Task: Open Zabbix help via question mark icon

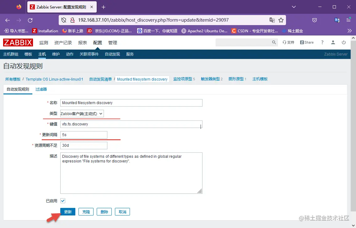Action: tap(322, 42)
